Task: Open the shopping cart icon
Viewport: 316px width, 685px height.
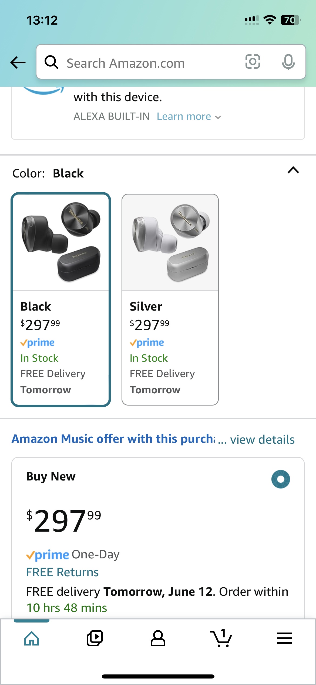Action: pyautogui.click(x=221, y=638)
